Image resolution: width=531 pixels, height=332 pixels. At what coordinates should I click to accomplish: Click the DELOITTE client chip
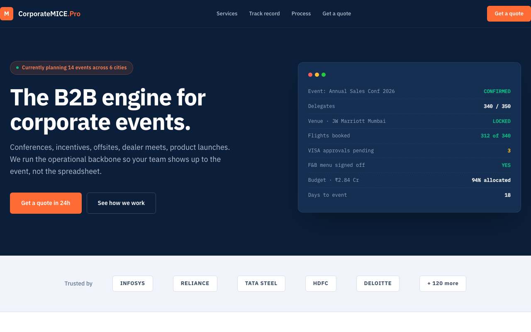point(378,283)
